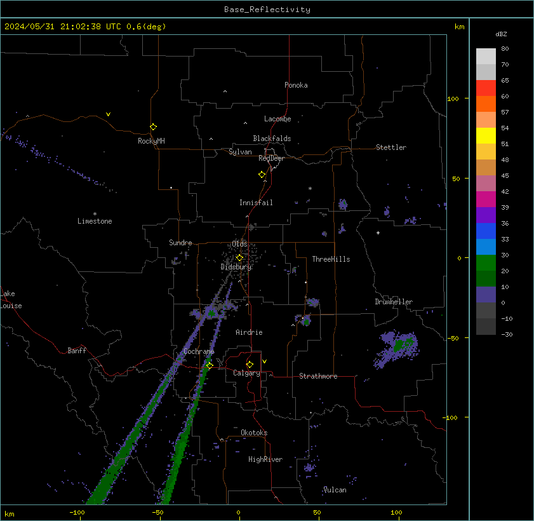This screenshot has width=534, height=521.
Task: Select the Okotoks label
Action: [x=254, y=433]
